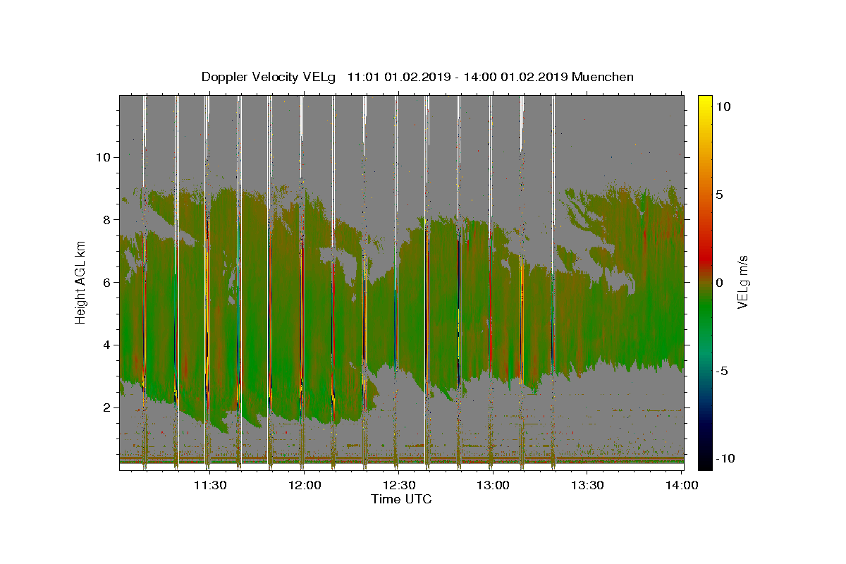Viewport: 846px width, 564px height.
Task: Click the height label 4 on y-axis
Action: 106,345
